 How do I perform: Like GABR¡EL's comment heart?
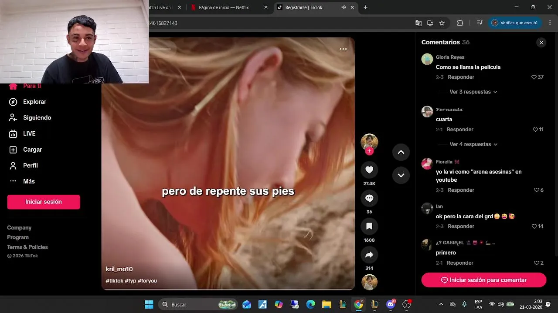pyautogui.click(x=537, y=263)
